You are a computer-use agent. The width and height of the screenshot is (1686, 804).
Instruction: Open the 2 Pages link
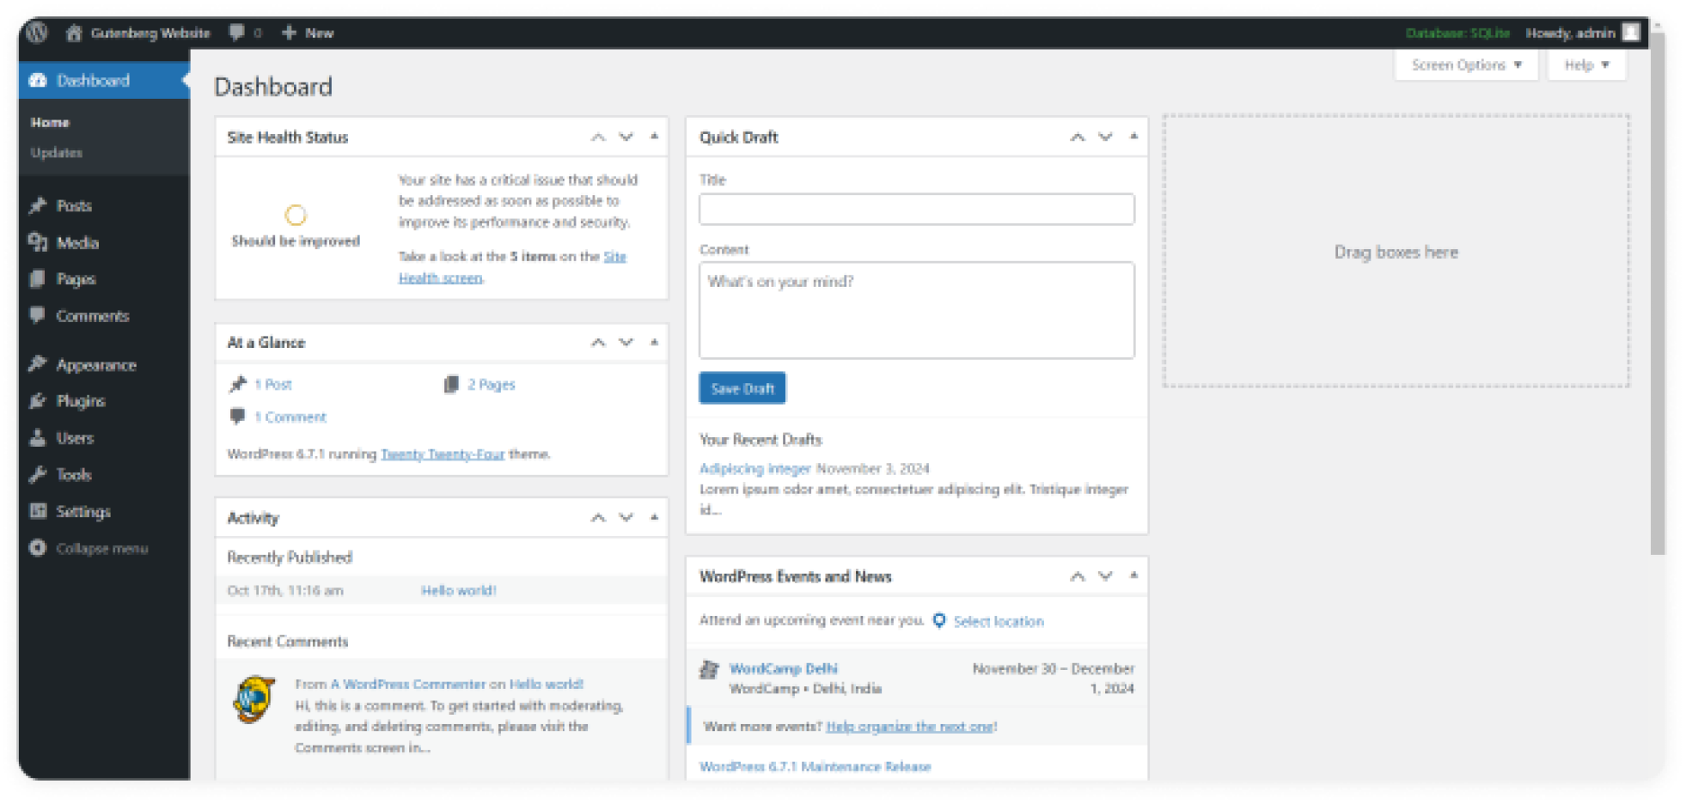[x=492, y=385]
